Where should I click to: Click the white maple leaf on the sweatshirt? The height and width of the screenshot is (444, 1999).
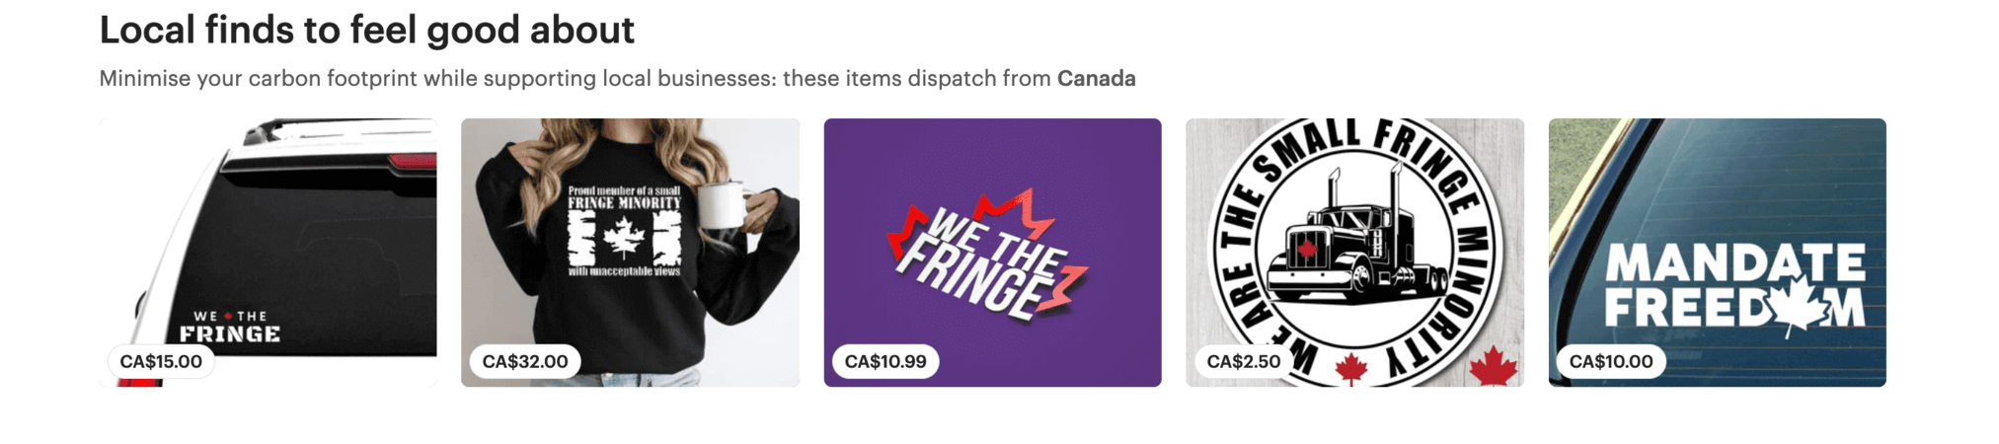[x=623, y=239]
